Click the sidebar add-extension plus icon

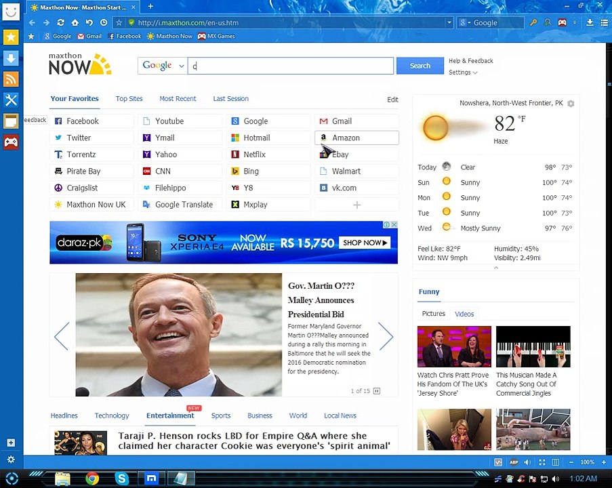coord(11,443)
